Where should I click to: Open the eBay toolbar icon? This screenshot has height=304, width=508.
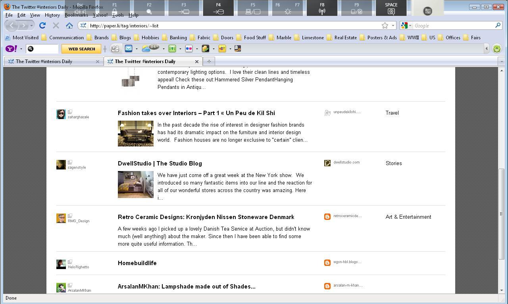click(x=222, y=49)
